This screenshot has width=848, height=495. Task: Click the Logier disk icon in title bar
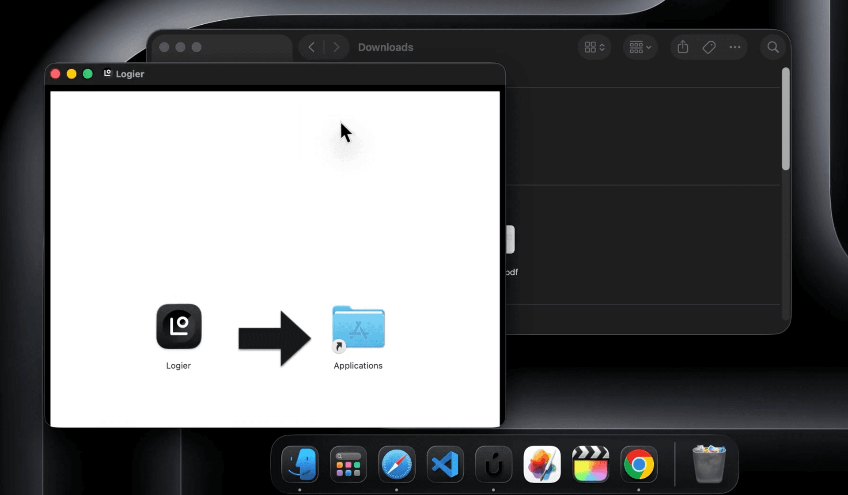[x=107, y=73]
